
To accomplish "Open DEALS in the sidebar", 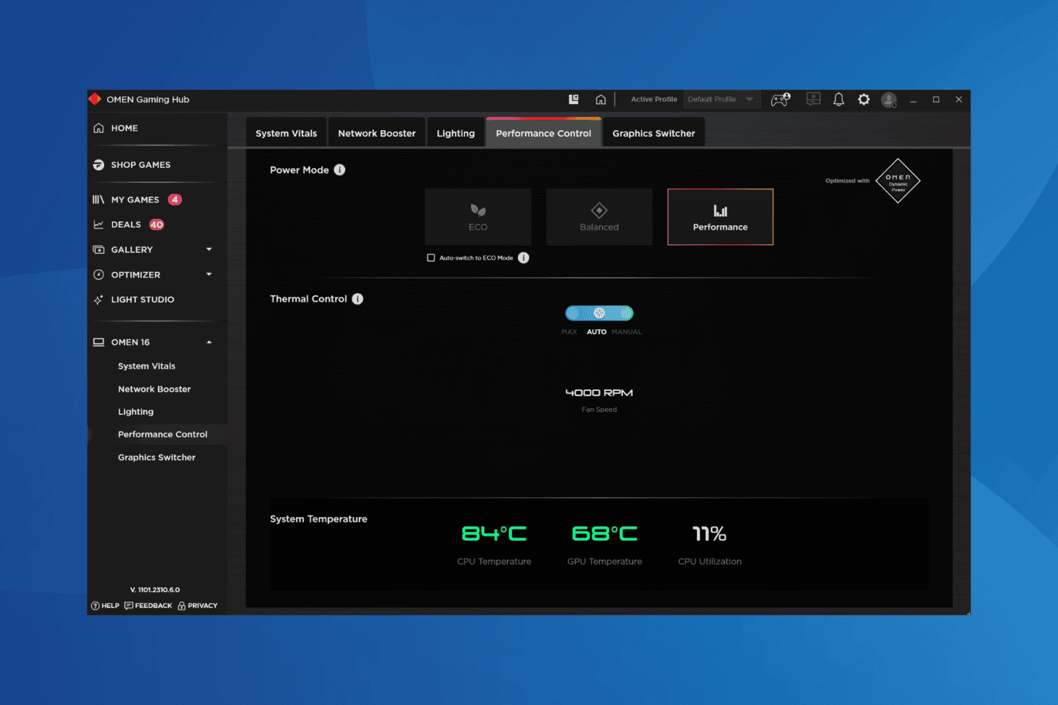I will 126,224.
